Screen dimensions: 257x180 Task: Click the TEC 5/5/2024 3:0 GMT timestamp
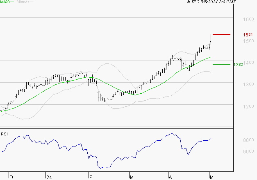tap(211, 2)
